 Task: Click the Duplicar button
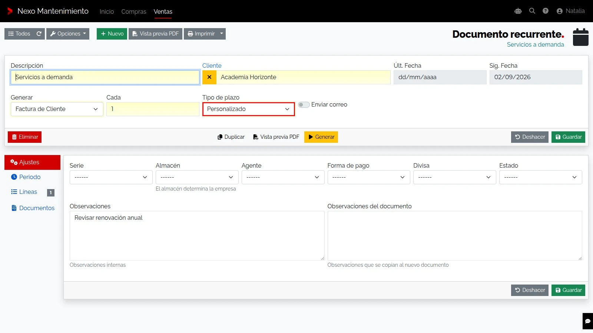coord(231,137)
